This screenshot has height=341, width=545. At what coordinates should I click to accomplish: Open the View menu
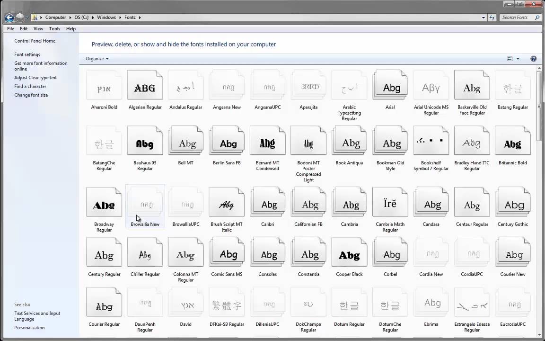pos(38,29)
